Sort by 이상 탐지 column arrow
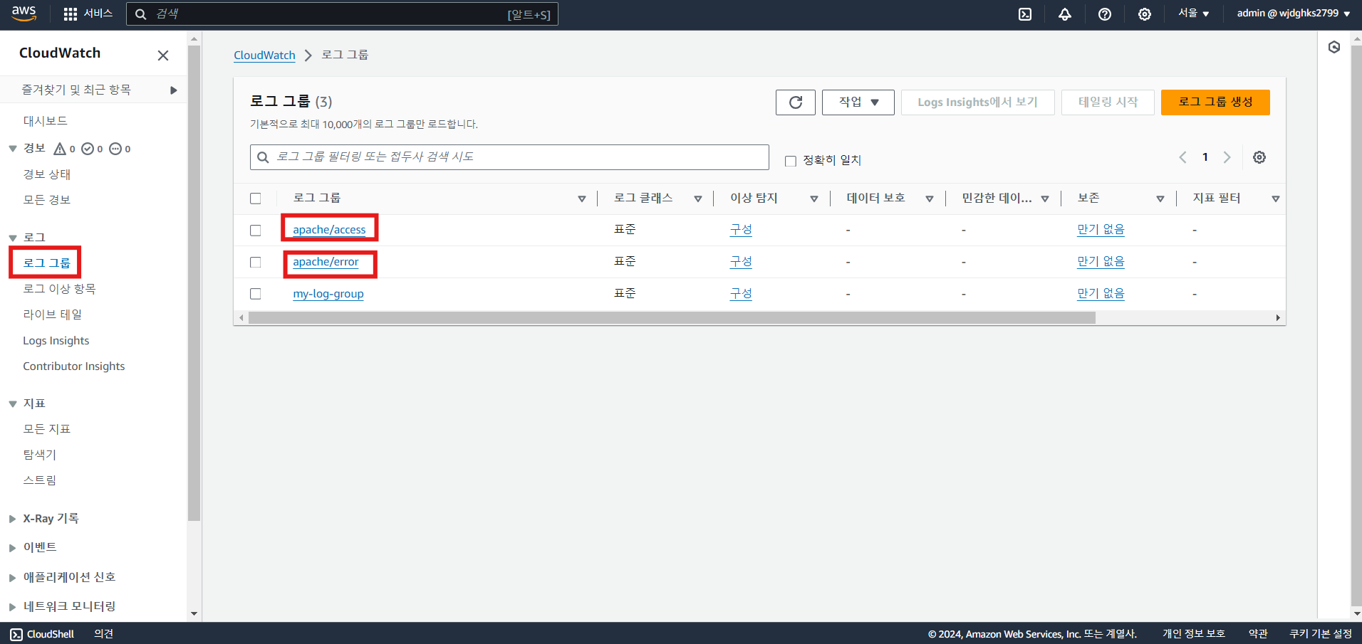 point(814,199)
